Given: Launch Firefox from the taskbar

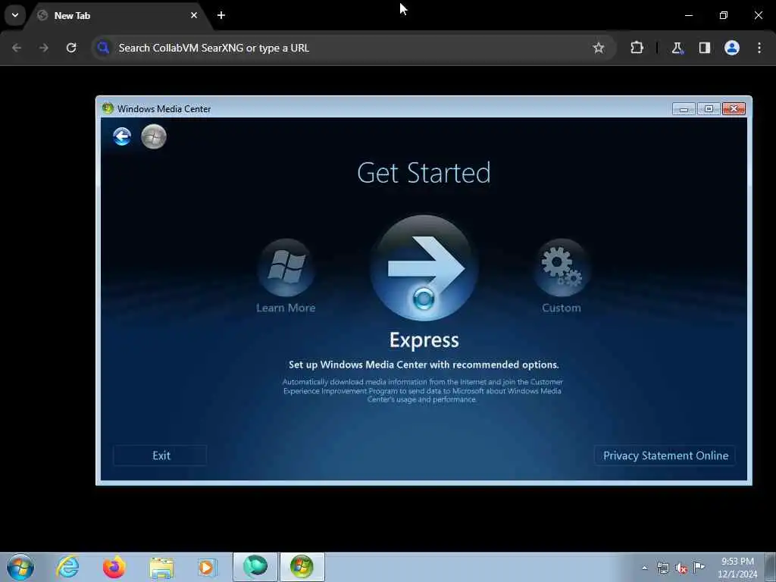Looking at the screenshot, I should [114, 567].
